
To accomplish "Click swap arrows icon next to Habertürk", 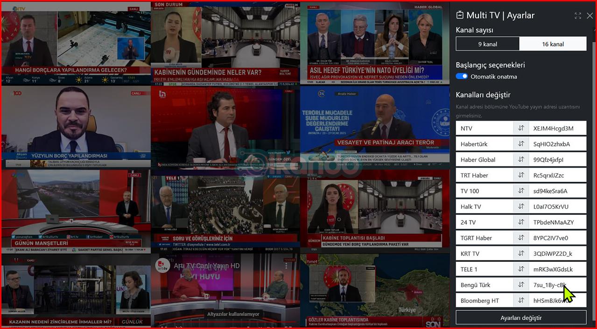I will [521, 144].
